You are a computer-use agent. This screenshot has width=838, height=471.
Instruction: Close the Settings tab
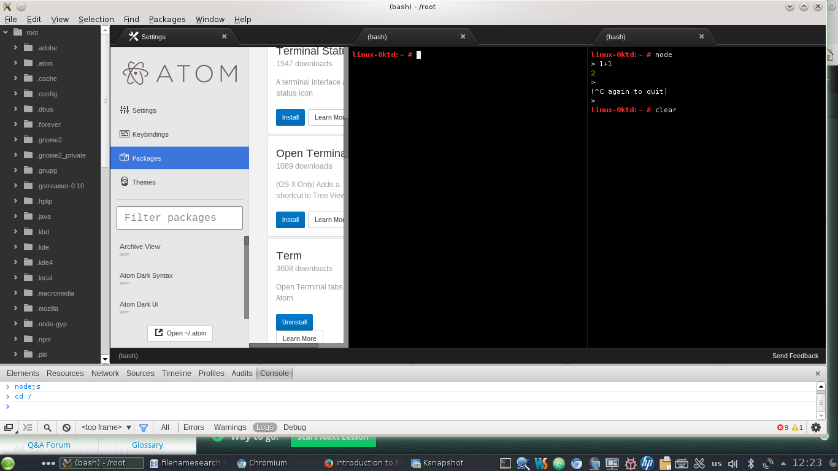pyautogui.click(x=225, y=36)
